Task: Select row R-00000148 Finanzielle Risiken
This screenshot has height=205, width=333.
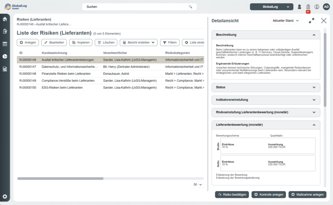Action: (65, 74)
